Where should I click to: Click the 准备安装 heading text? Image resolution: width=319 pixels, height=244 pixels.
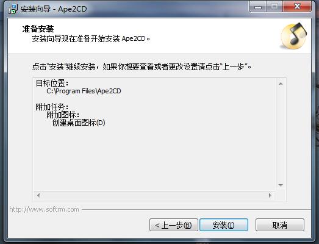pyautogui.click(x=38, y=29)
